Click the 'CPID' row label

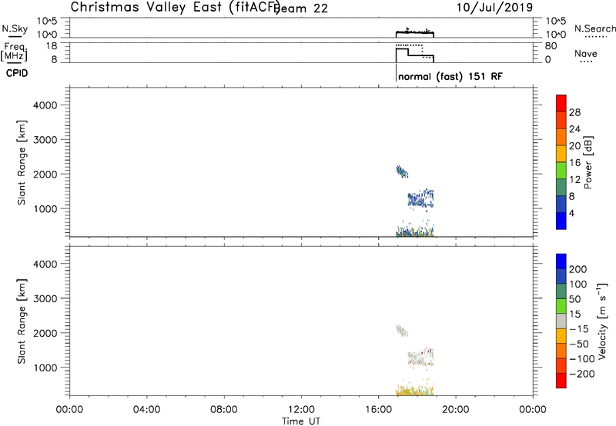point(17,73)
